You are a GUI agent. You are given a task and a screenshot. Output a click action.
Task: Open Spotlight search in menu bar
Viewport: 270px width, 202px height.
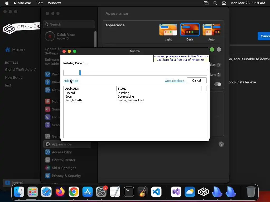[x=215, y=3]
